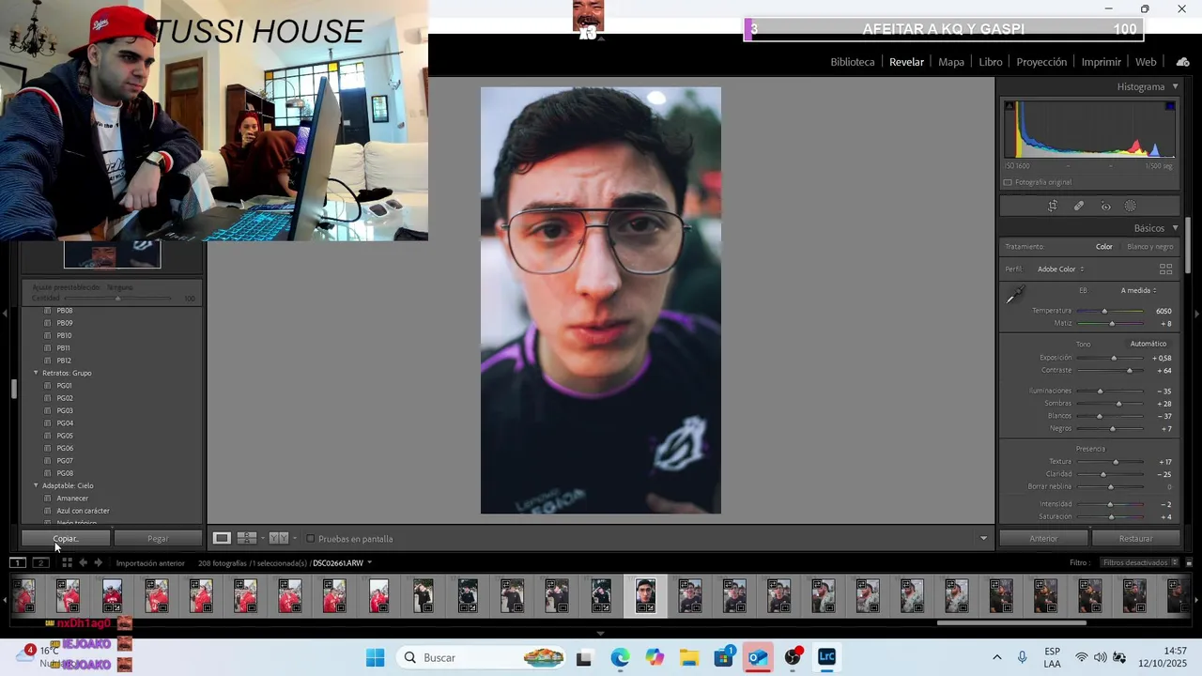Select before/after YY view icon
The height and width of the screenshot is (676, 1202).
pyautogui.click(x=279, y=538)
